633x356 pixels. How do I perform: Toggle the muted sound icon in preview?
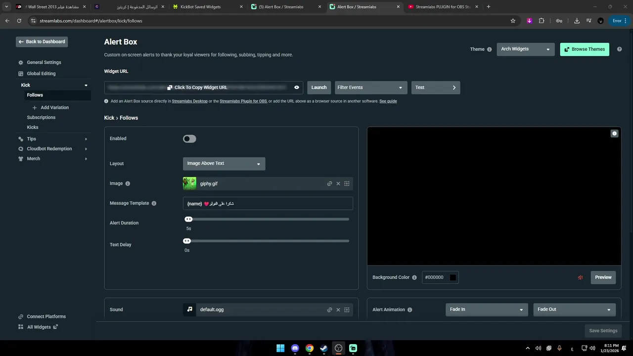click(581, 277)
